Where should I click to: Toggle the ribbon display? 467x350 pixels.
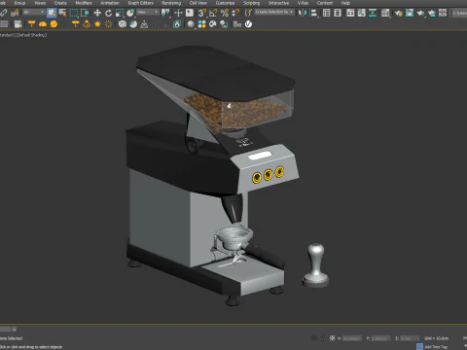click(x=350, y=13)
